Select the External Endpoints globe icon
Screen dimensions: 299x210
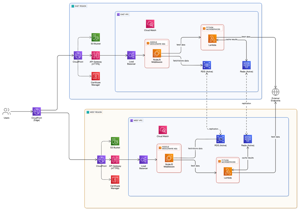[x=275, y=92]
